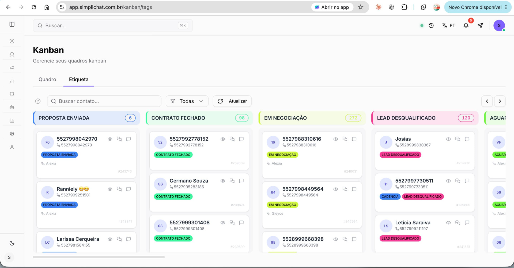Open conversations icon on 5527997730511 card

pyautogui.click(x=458, y=181)
